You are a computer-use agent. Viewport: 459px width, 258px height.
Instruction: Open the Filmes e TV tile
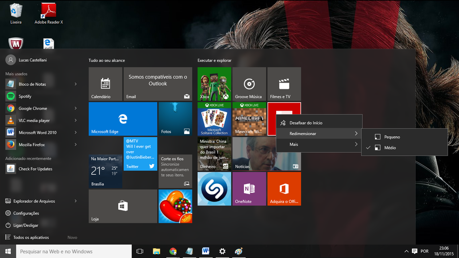pyautogui.click(x=284, y=84)
